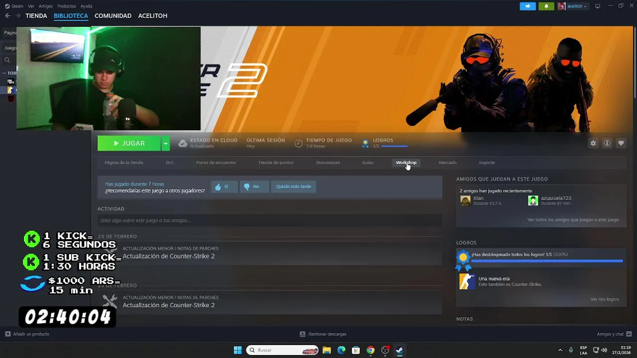The width and height of the screenshot is (637, 358).
Task: Open the Ver menu
Action: 31,6
